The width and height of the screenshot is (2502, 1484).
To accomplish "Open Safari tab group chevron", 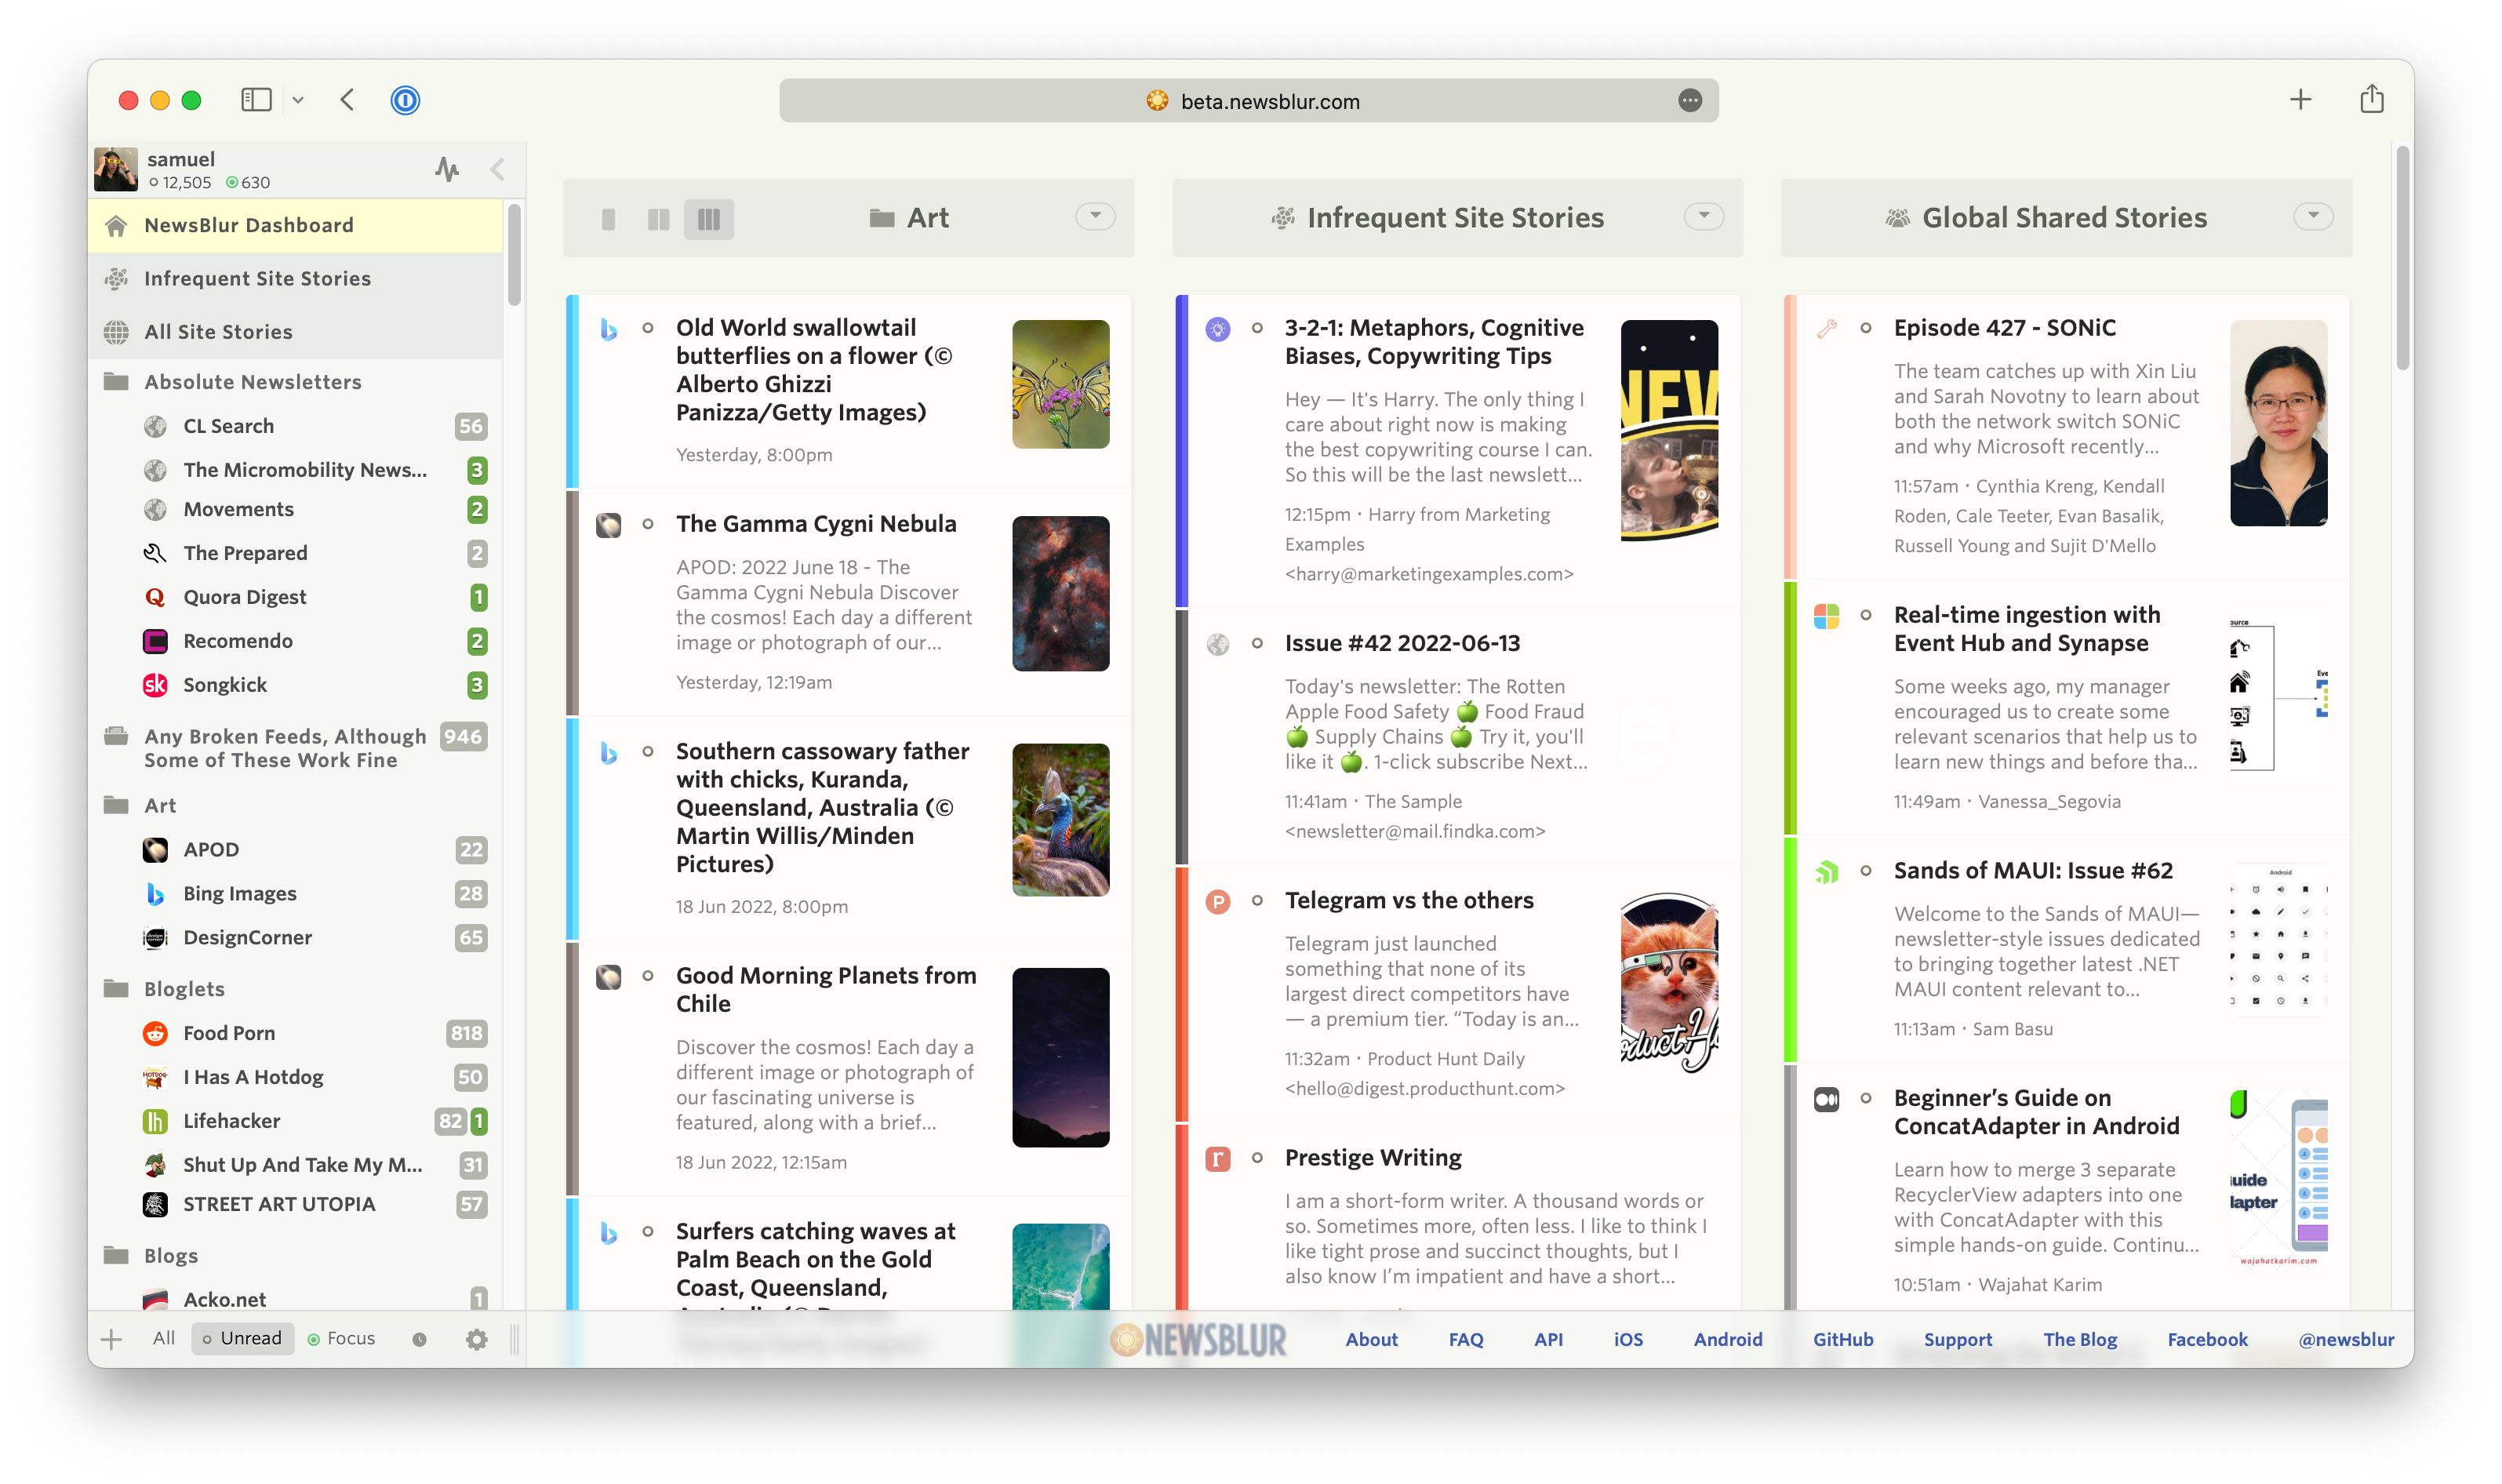I will click(x=298, y=100).
